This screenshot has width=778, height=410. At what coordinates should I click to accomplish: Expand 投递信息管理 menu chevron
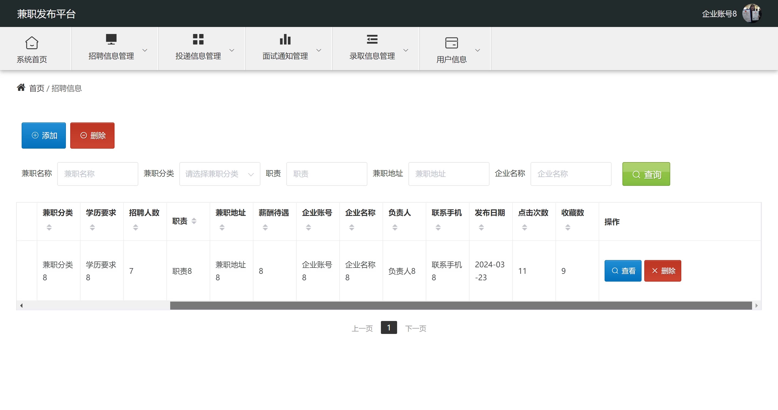232,50
